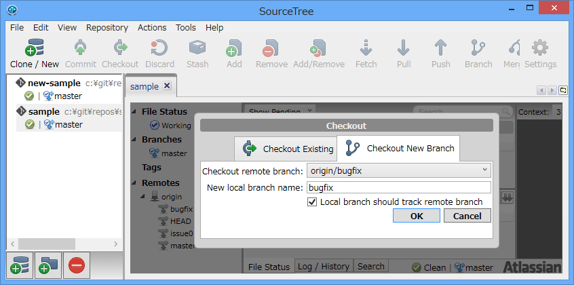Click the Discard toolbar icon
The height and width of the screenshot is (285, 574).
pos(159,47)
